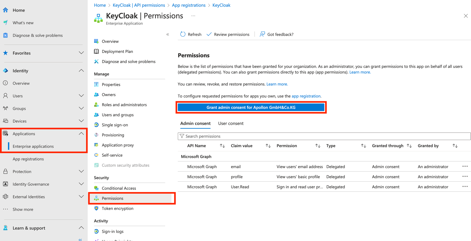Click the Refresh icon in toolbar
Image resolution: width=471 pixels, height=241 pixels.
click(x=183, y=34)
